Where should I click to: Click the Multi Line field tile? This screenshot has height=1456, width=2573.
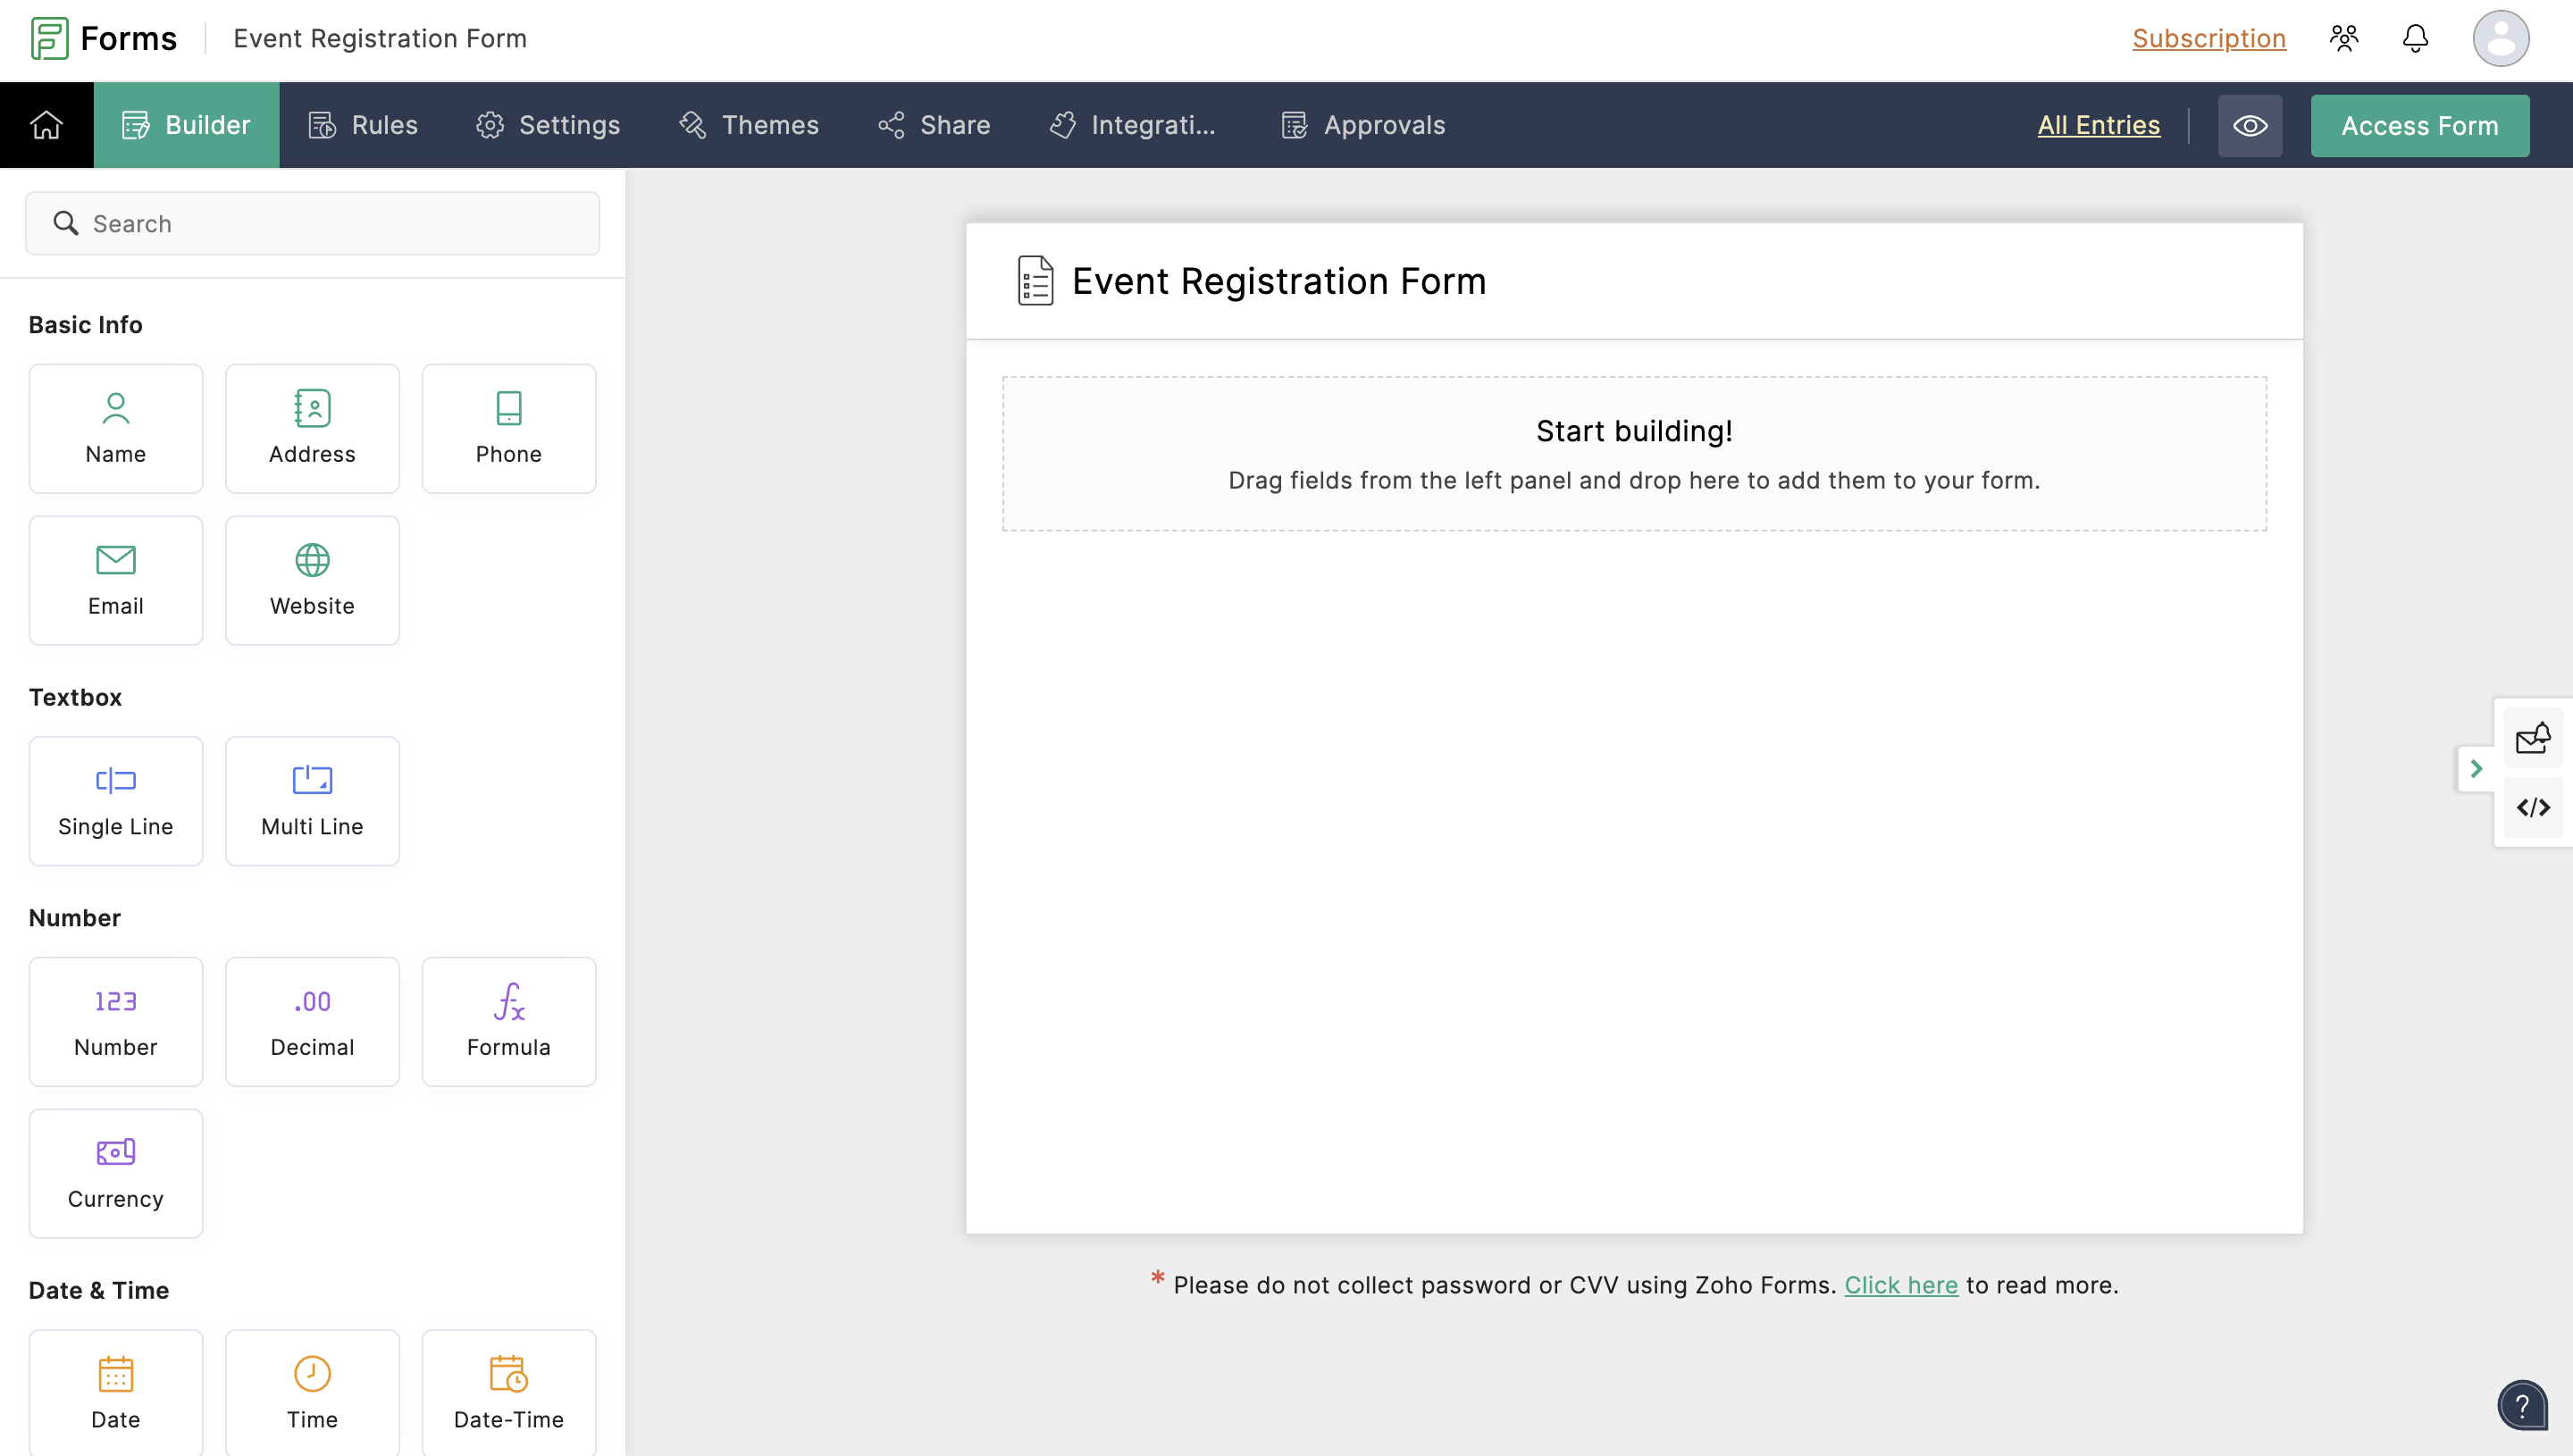coord(312,801)
